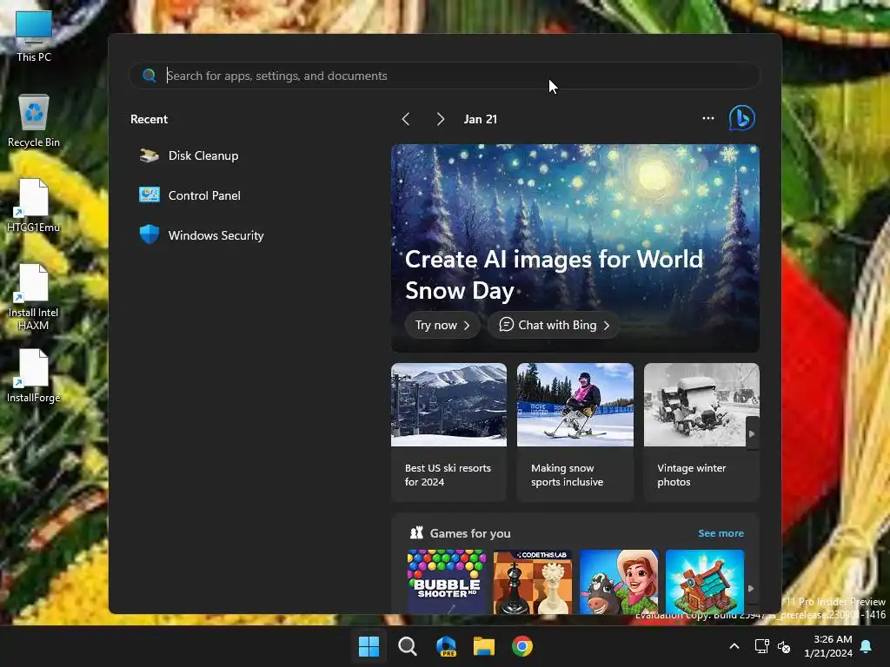Open the house building game tile
Screen dimensions: 890x667
point(704,581)
